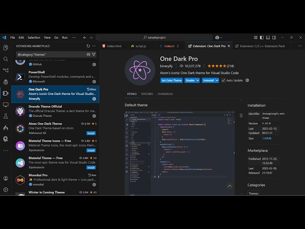This screenshot has height=229, width=305.
Task: Open manage gear for PowerShell extension
Action: click(x=94, y=82)
